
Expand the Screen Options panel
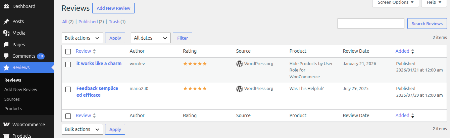[396, 3]
